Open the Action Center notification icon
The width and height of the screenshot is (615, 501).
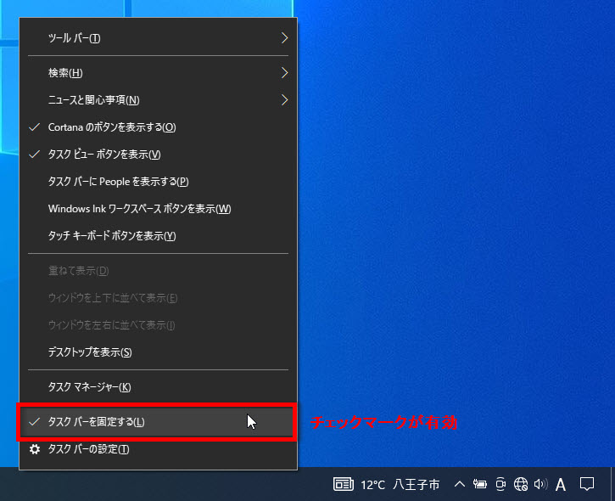tap(586, 485)
